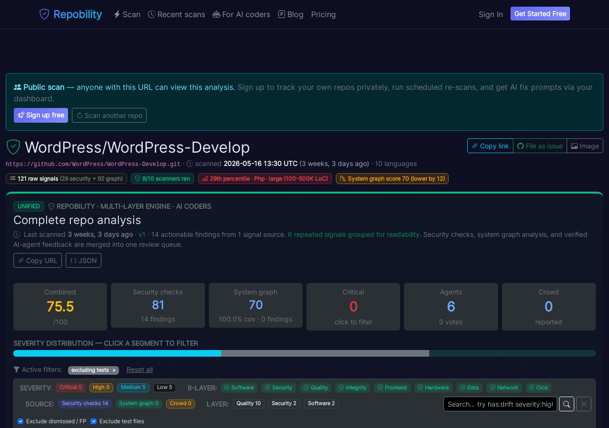This screenshot has width=609, height=428.
Task: Toggle Medium 5 severity filter
Action: (133, 388)
